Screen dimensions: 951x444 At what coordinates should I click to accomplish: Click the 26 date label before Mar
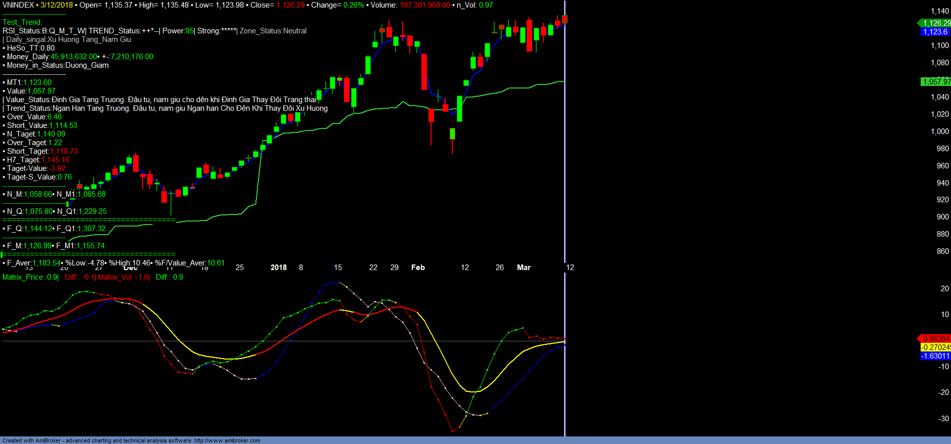coord(499,268)
